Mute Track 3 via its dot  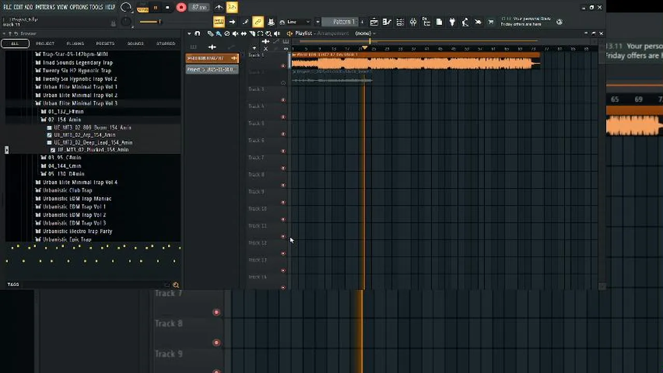tap(283, 99)
